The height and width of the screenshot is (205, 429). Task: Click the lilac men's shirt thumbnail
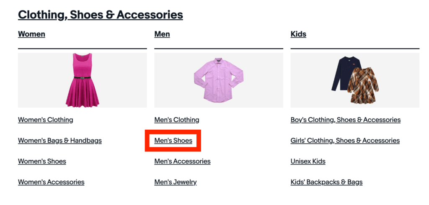pos(218,79)
